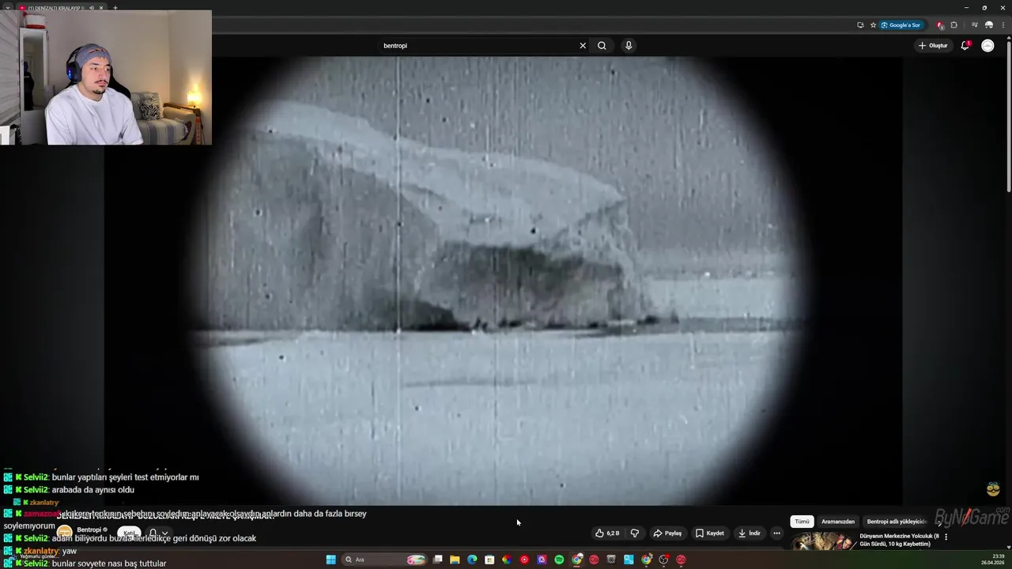Image resolution: width=1012 pixels, height=569 pixels.
Task: Switch to the active Chrome taskbar icon
Action: click(576, 560)
